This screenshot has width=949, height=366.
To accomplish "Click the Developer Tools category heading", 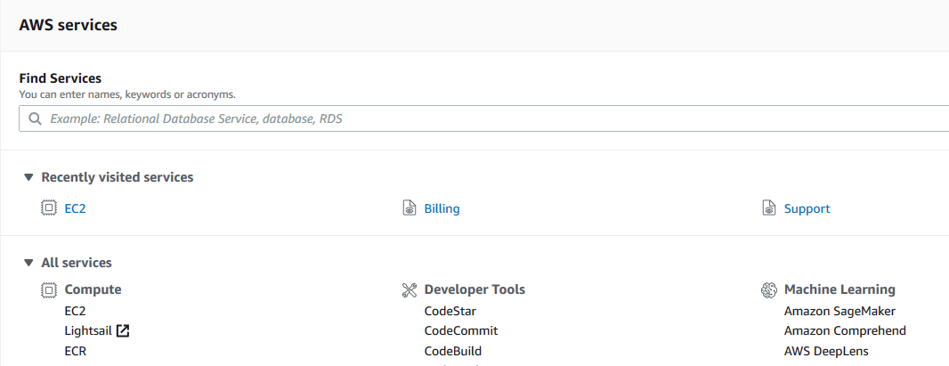I will point(474,289).
